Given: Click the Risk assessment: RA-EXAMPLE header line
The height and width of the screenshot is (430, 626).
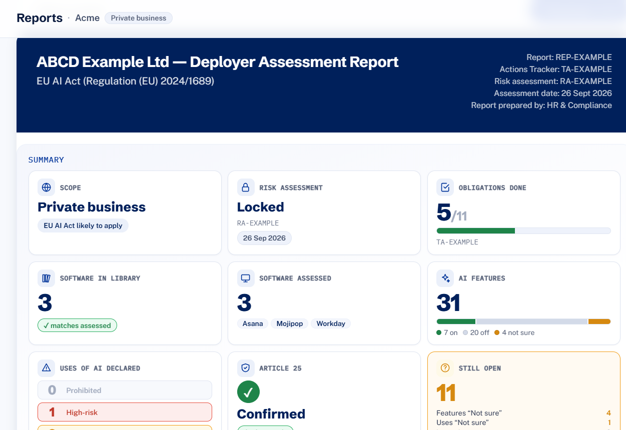Looking at the screenshot, I should [553, 81].
